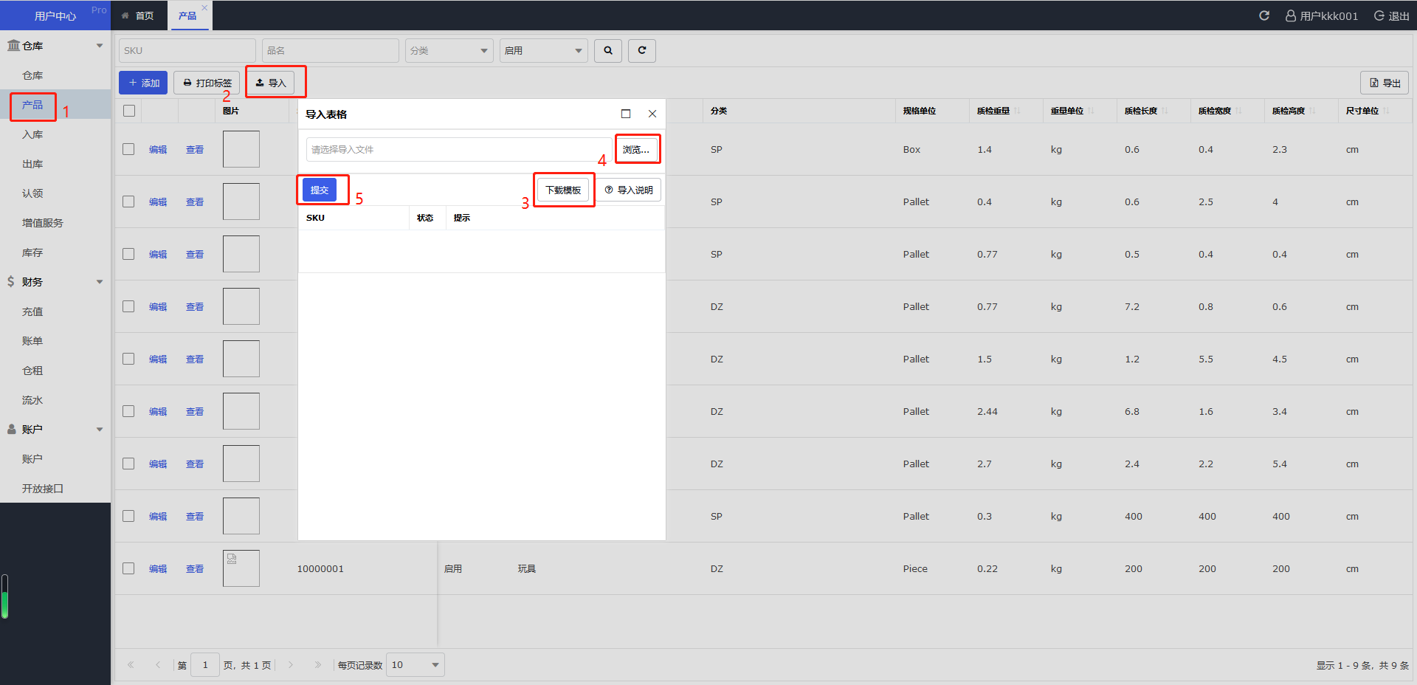The height and width of the screenshot is (685, 1417).
Task: Click 编辑 link in the Box row
Action: coord(158,149)
